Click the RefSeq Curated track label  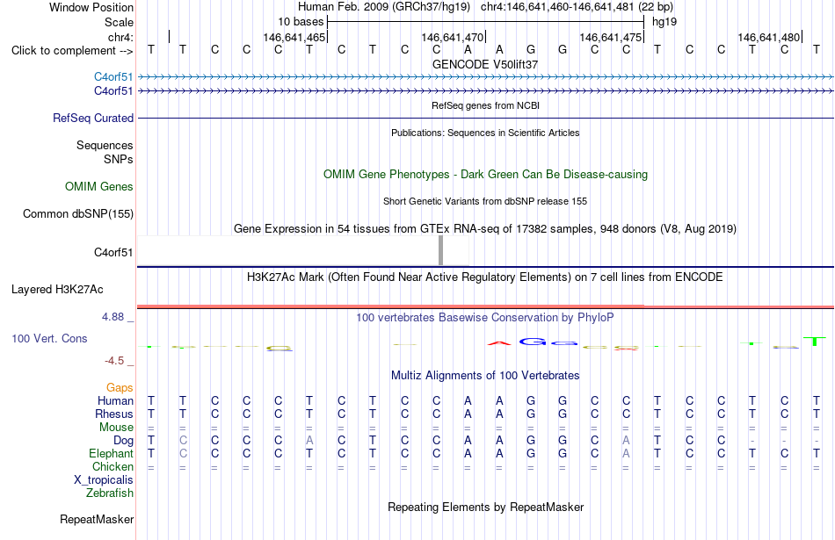click(92, 119)
